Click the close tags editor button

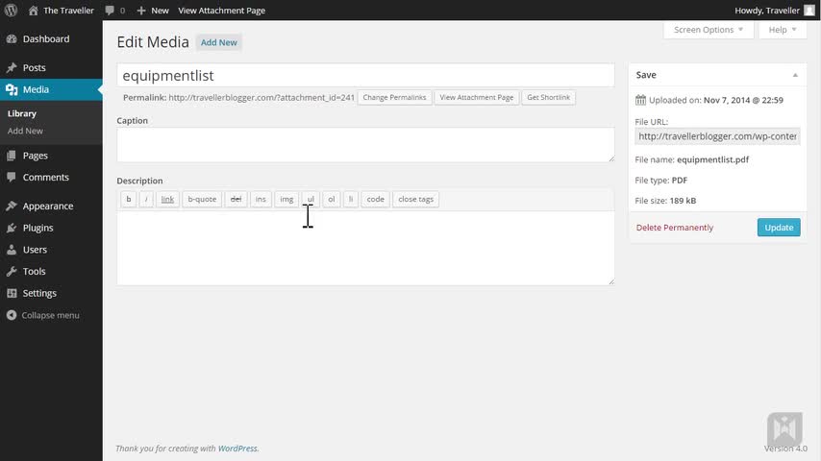tap(415, 199)
